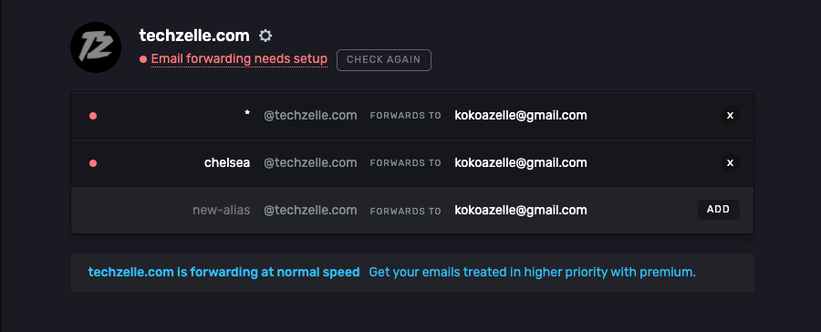Delete the chelsea alias with X
This screenshot has width=821, height=332.
point(730,163)
